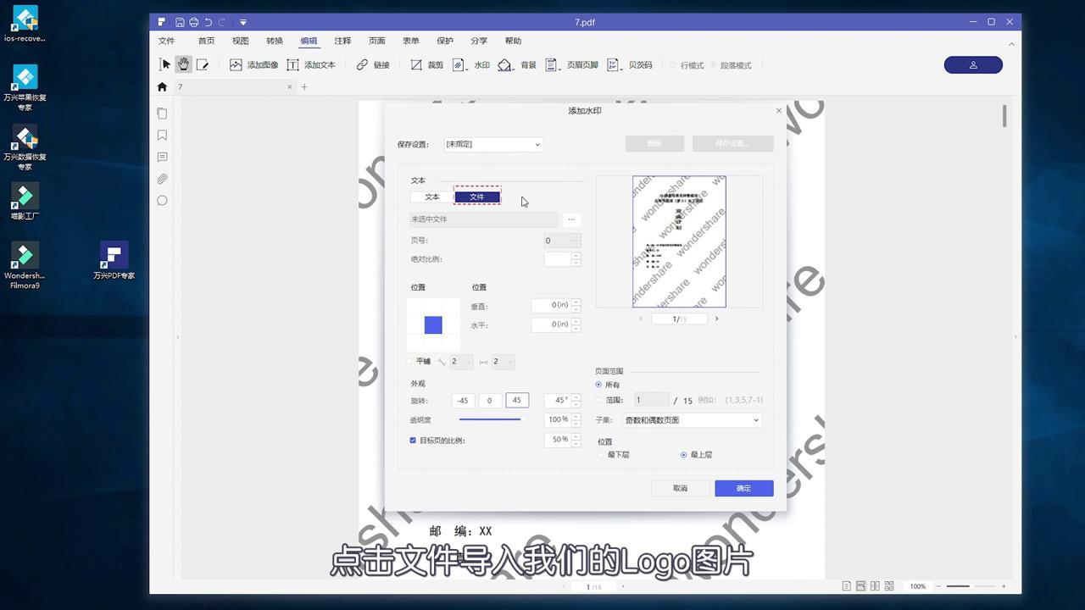Select the 裁剪 crop tool
This screenshot has width=1085, height=610.
[427, 64]
